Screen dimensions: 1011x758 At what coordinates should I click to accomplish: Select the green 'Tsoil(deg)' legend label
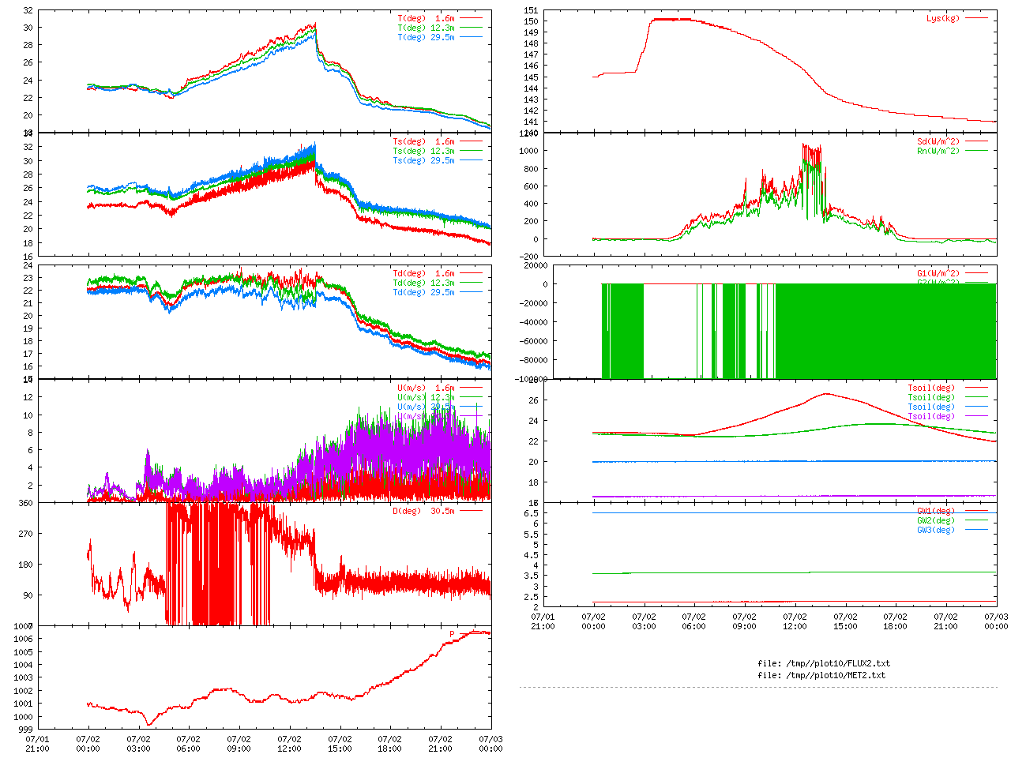[x=931, y=397]
